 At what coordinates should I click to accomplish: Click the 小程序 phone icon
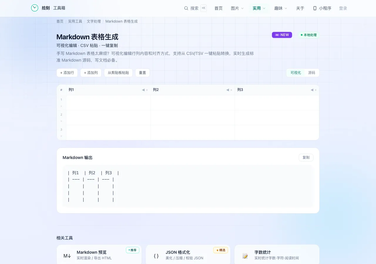[315, 8]
